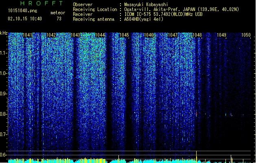256x163 pixels.
Task: Click the 0.7 frequency axis label
Action: (3, 134)
